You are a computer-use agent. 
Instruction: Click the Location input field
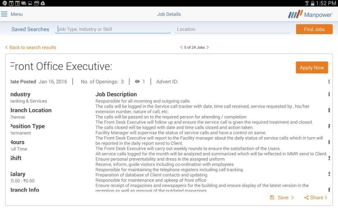(232, 29)
